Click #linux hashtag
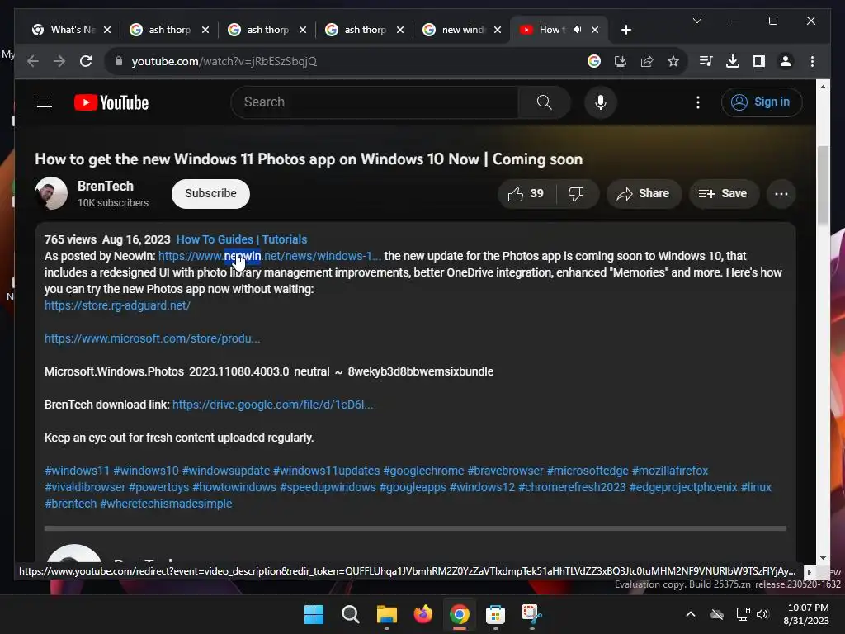 tap(756, 487)
